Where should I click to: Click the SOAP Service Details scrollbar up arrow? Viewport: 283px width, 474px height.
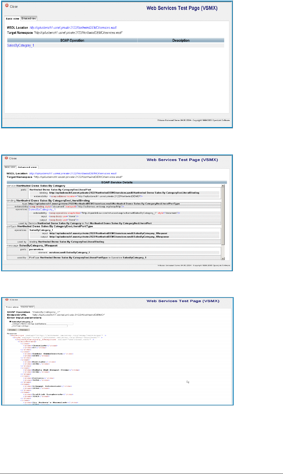pyautogui.click(x=223, y=186)
